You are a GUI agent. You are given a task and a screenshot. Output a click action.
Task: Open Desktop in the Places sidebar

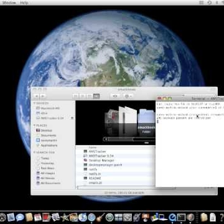coord(44,131)
